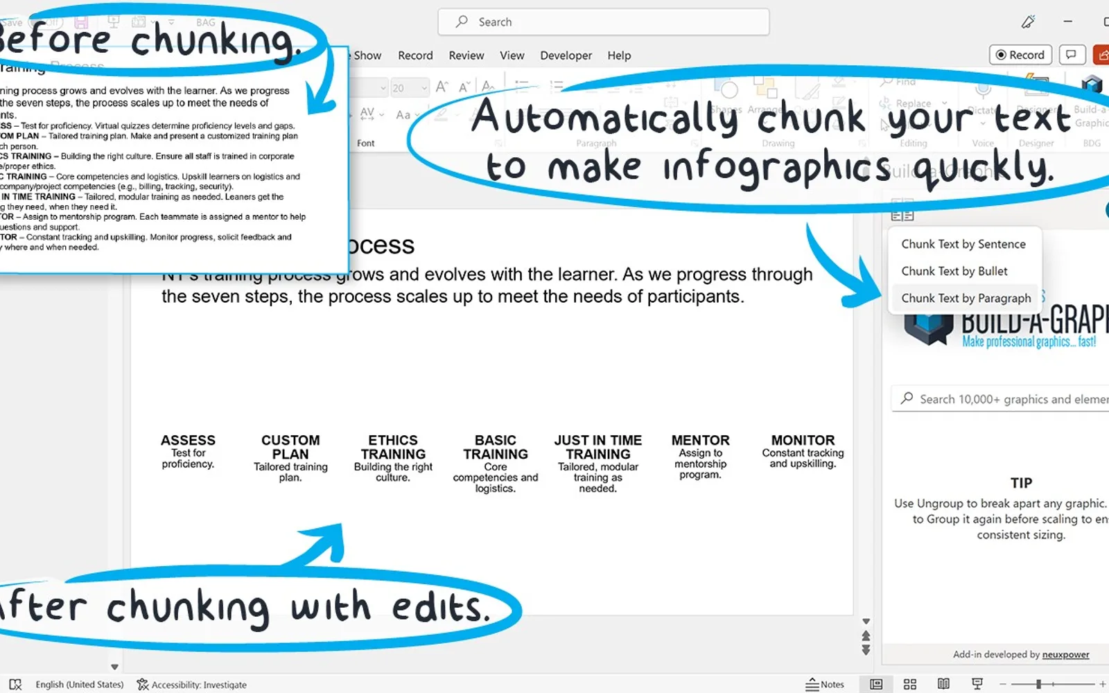The image size is (1109, 693).
Task: Click the pen ink icon in title bar
Action: [x=1028, y=22]
